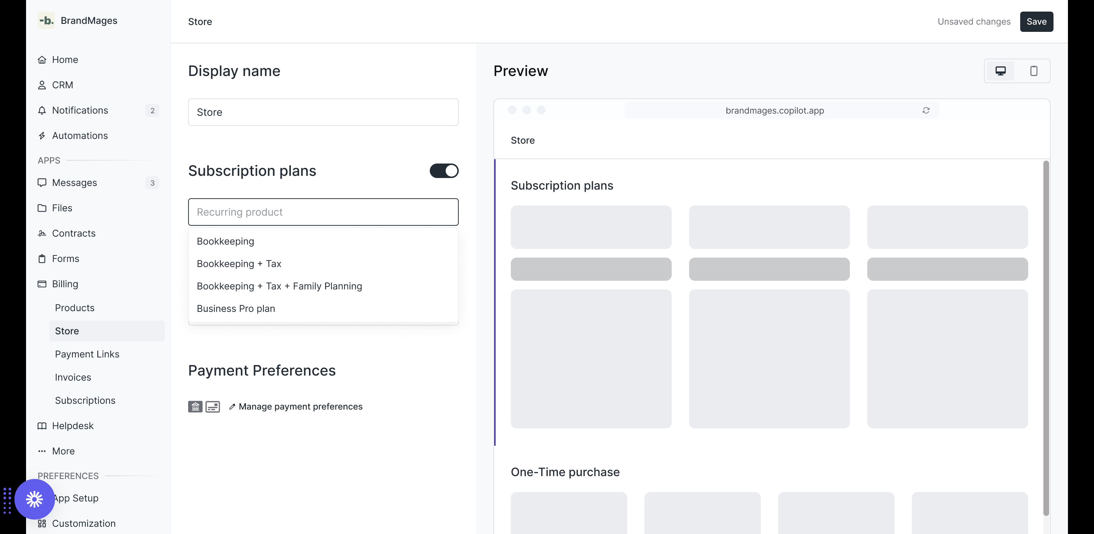Image resolution: width=1094 pixels, height=534 pixels.
Task: Click the pencil edit icon
Action: [x=232, y=407]
